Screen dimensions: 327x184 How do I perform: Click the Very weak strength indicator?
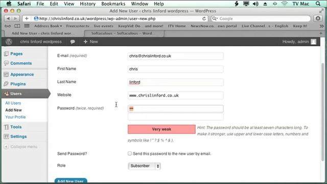click(x=161, y=129)
